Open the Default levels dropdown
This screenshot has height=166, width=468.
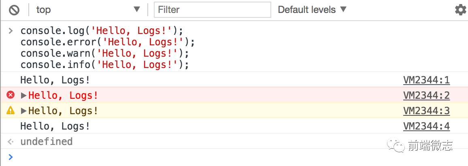[x=312, y=10]
